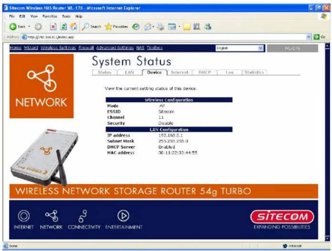Click the IP address value 192.168.0.1
Screen dimensions: 332x251
tap(170, 135)
